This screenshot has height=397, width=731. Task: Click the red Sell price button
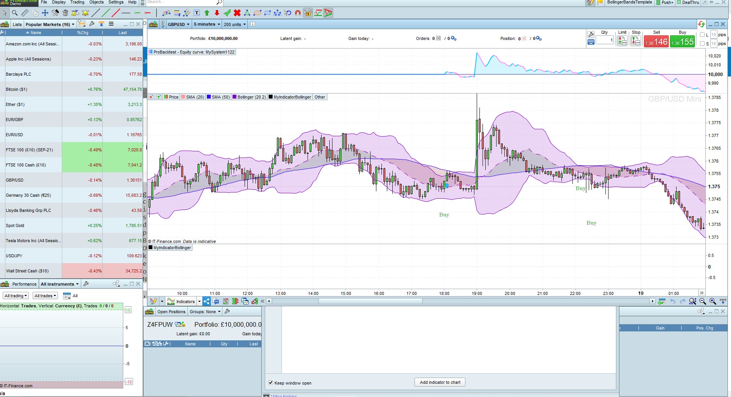656,41
